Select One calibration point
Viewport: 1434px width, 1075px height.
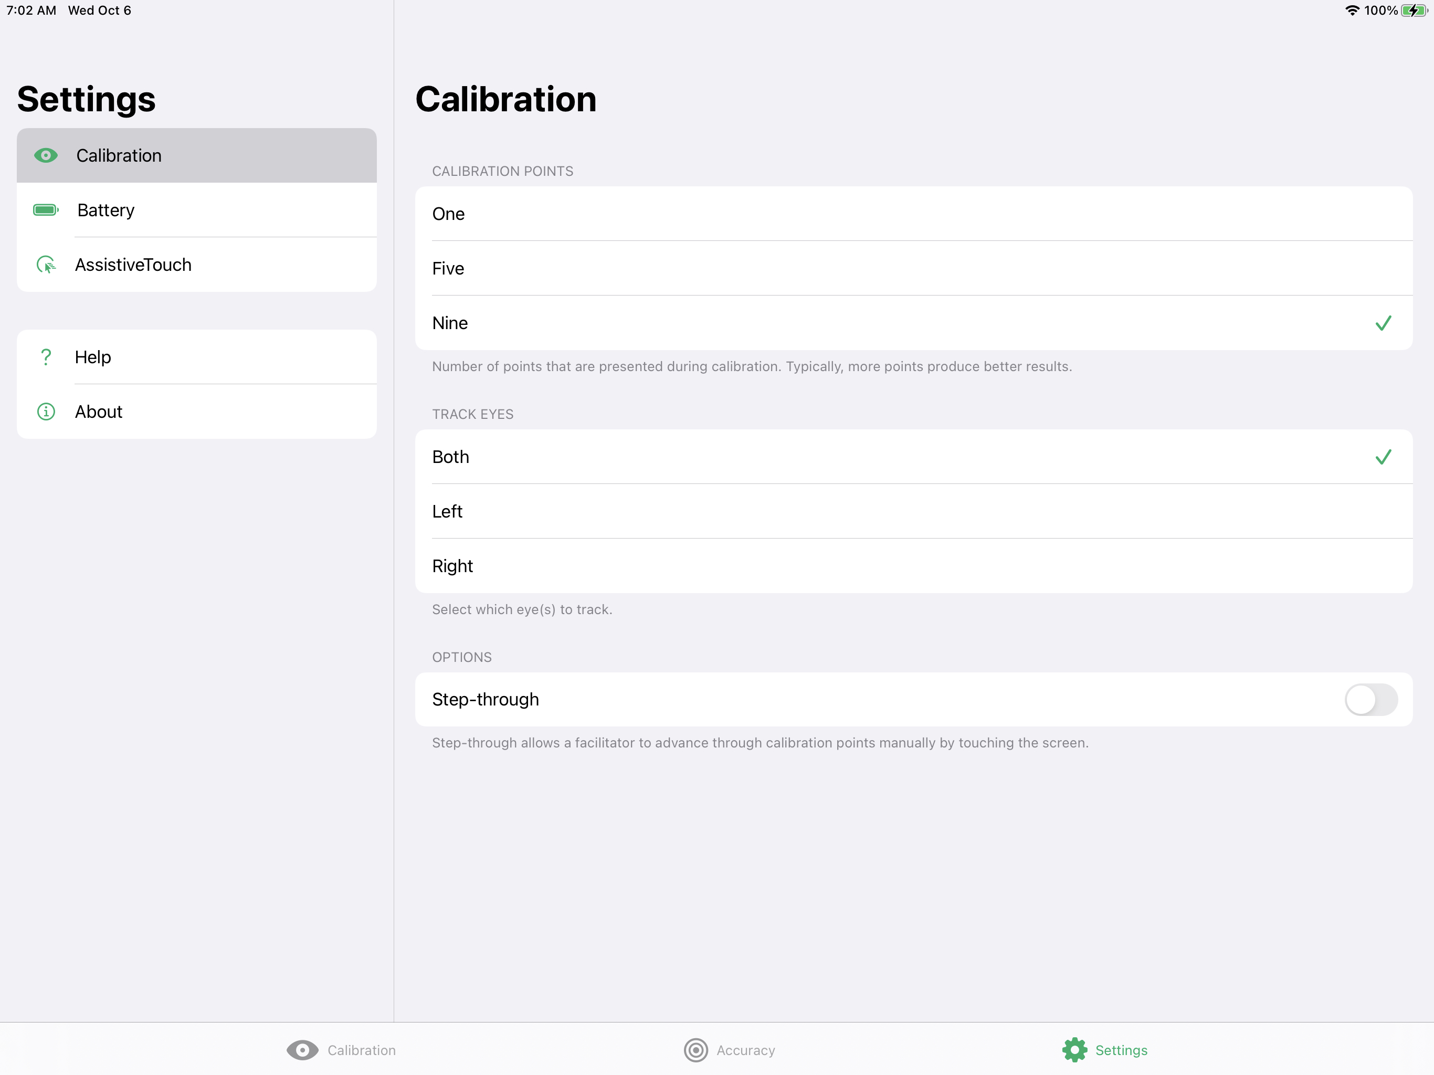[x=913, y=214]
